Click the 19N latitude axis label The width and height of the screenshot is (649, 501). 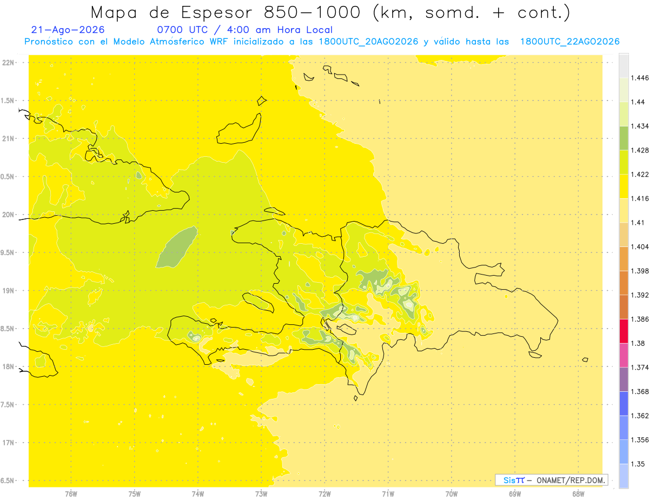pyautogui.click(x=9, y=291)
